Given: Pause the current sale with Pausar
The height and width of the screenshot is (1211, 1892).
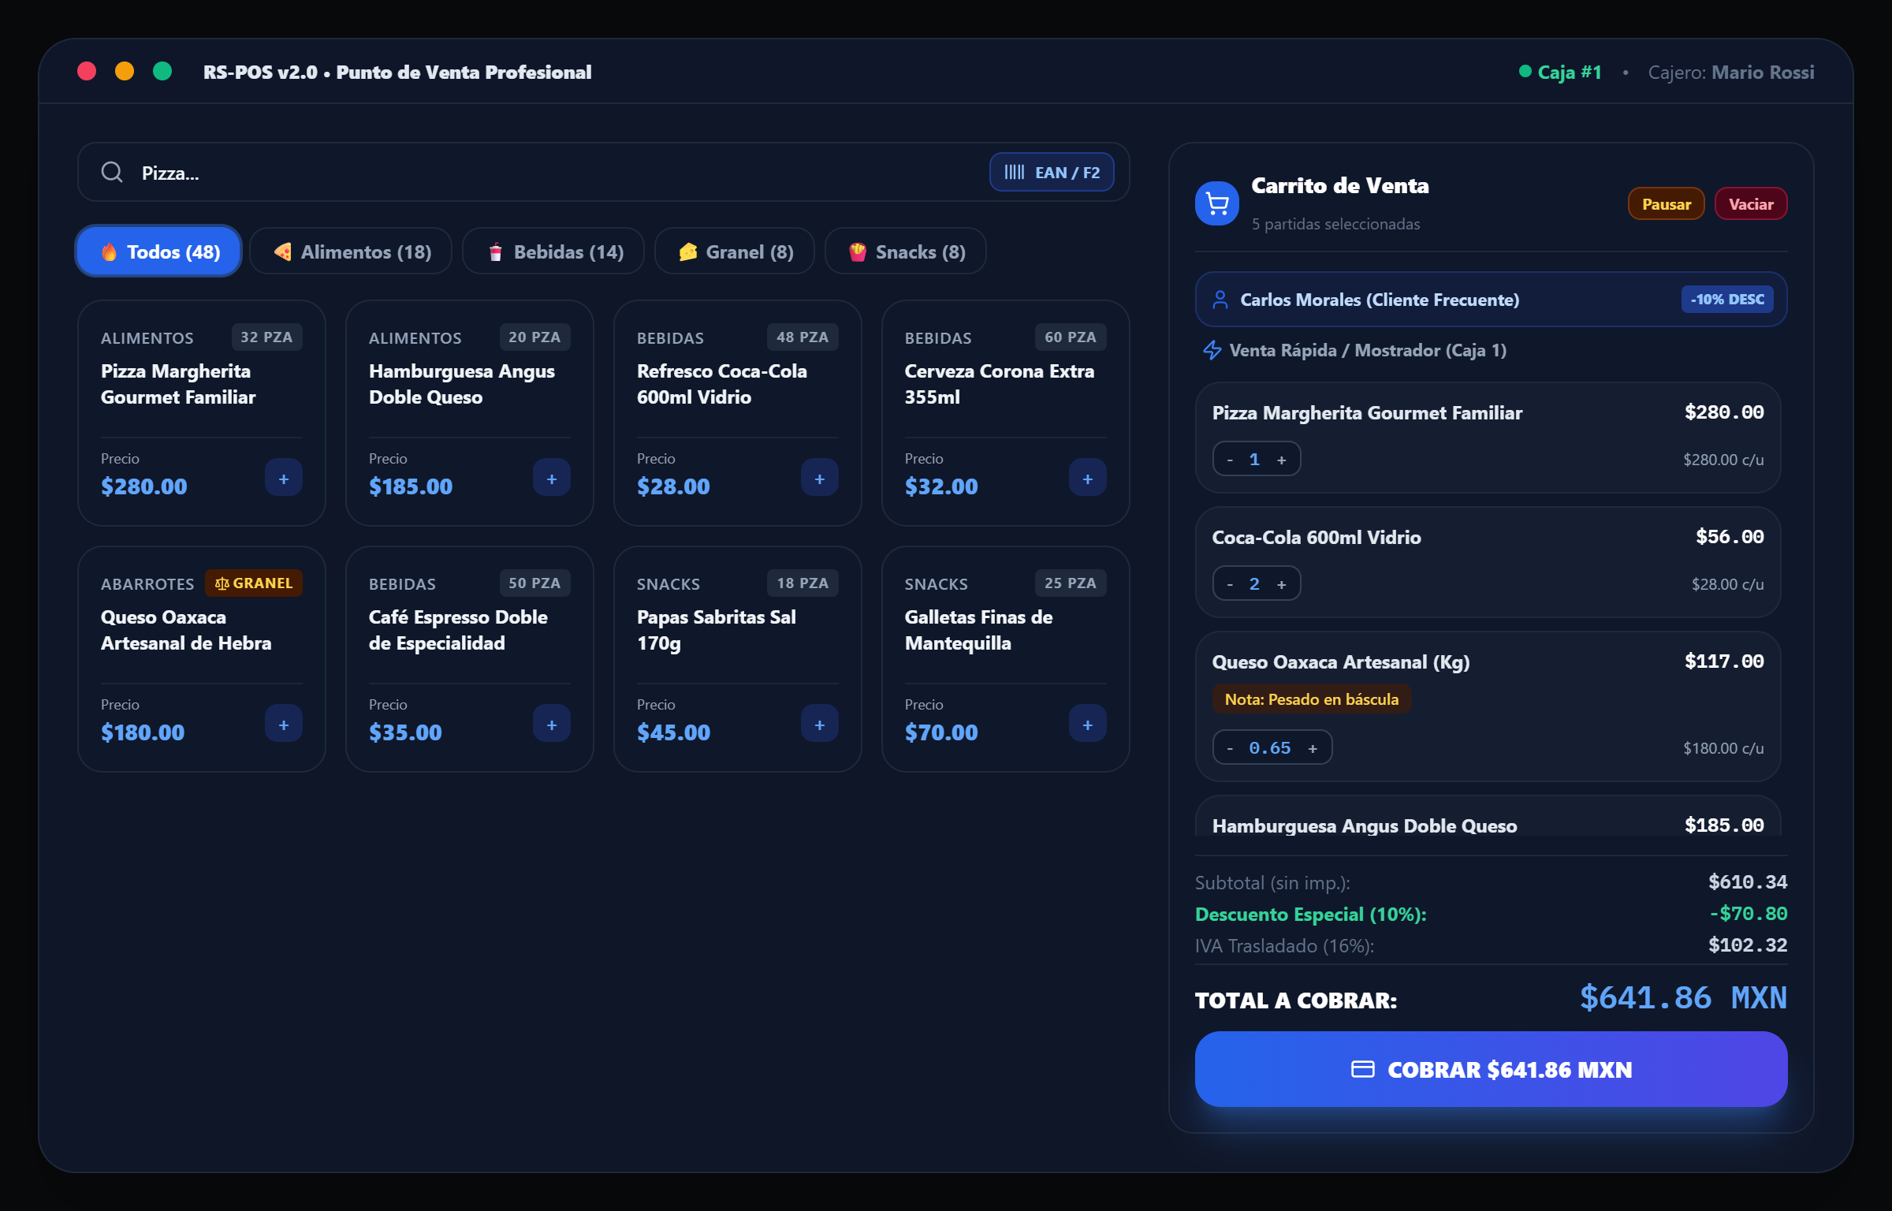Looking at the screenshot, I should click(x=1667, y=204).
